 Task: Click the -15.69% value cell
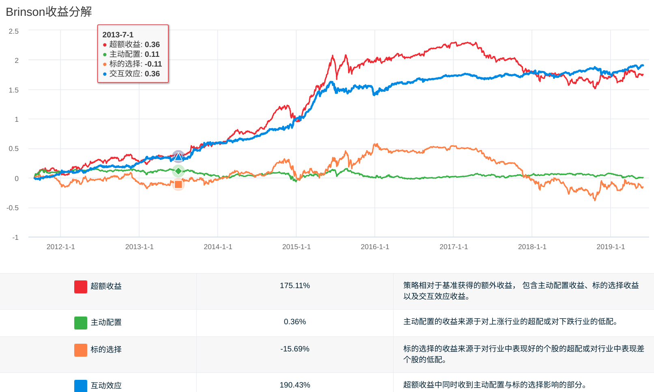(295, 349)
